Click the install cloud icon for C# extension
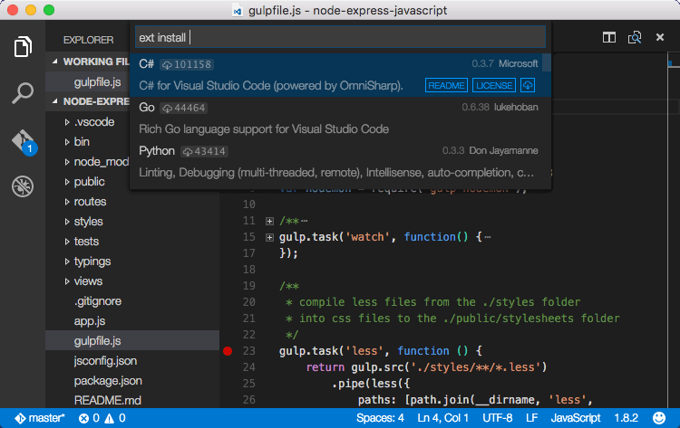This screenshot has width=680, height=428. click(528, 85)
